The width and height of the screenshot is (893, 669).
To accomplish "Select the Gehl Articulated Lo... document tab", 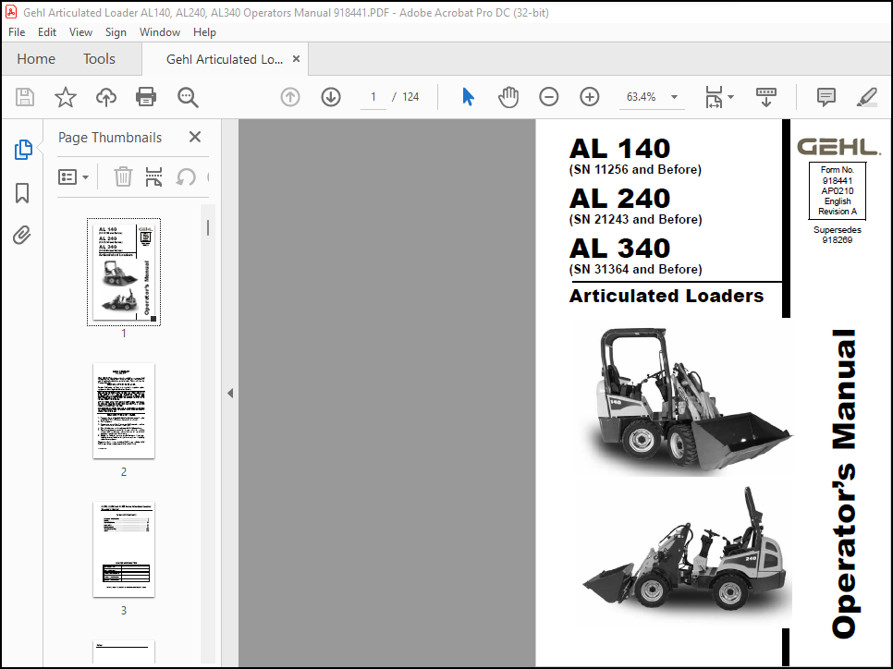I will point(225,59).
